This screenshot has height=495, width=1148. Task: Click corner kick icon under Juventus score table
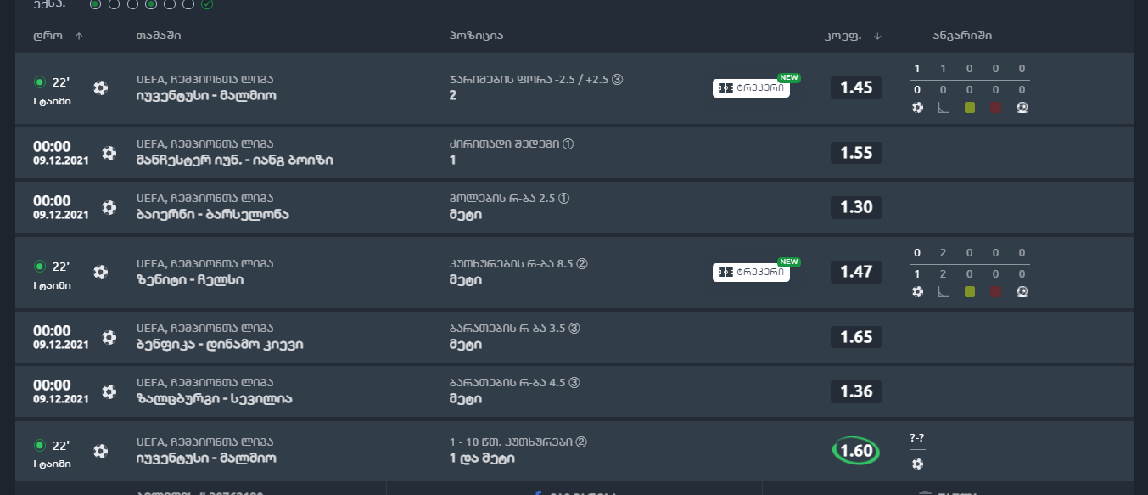(943, 108)
